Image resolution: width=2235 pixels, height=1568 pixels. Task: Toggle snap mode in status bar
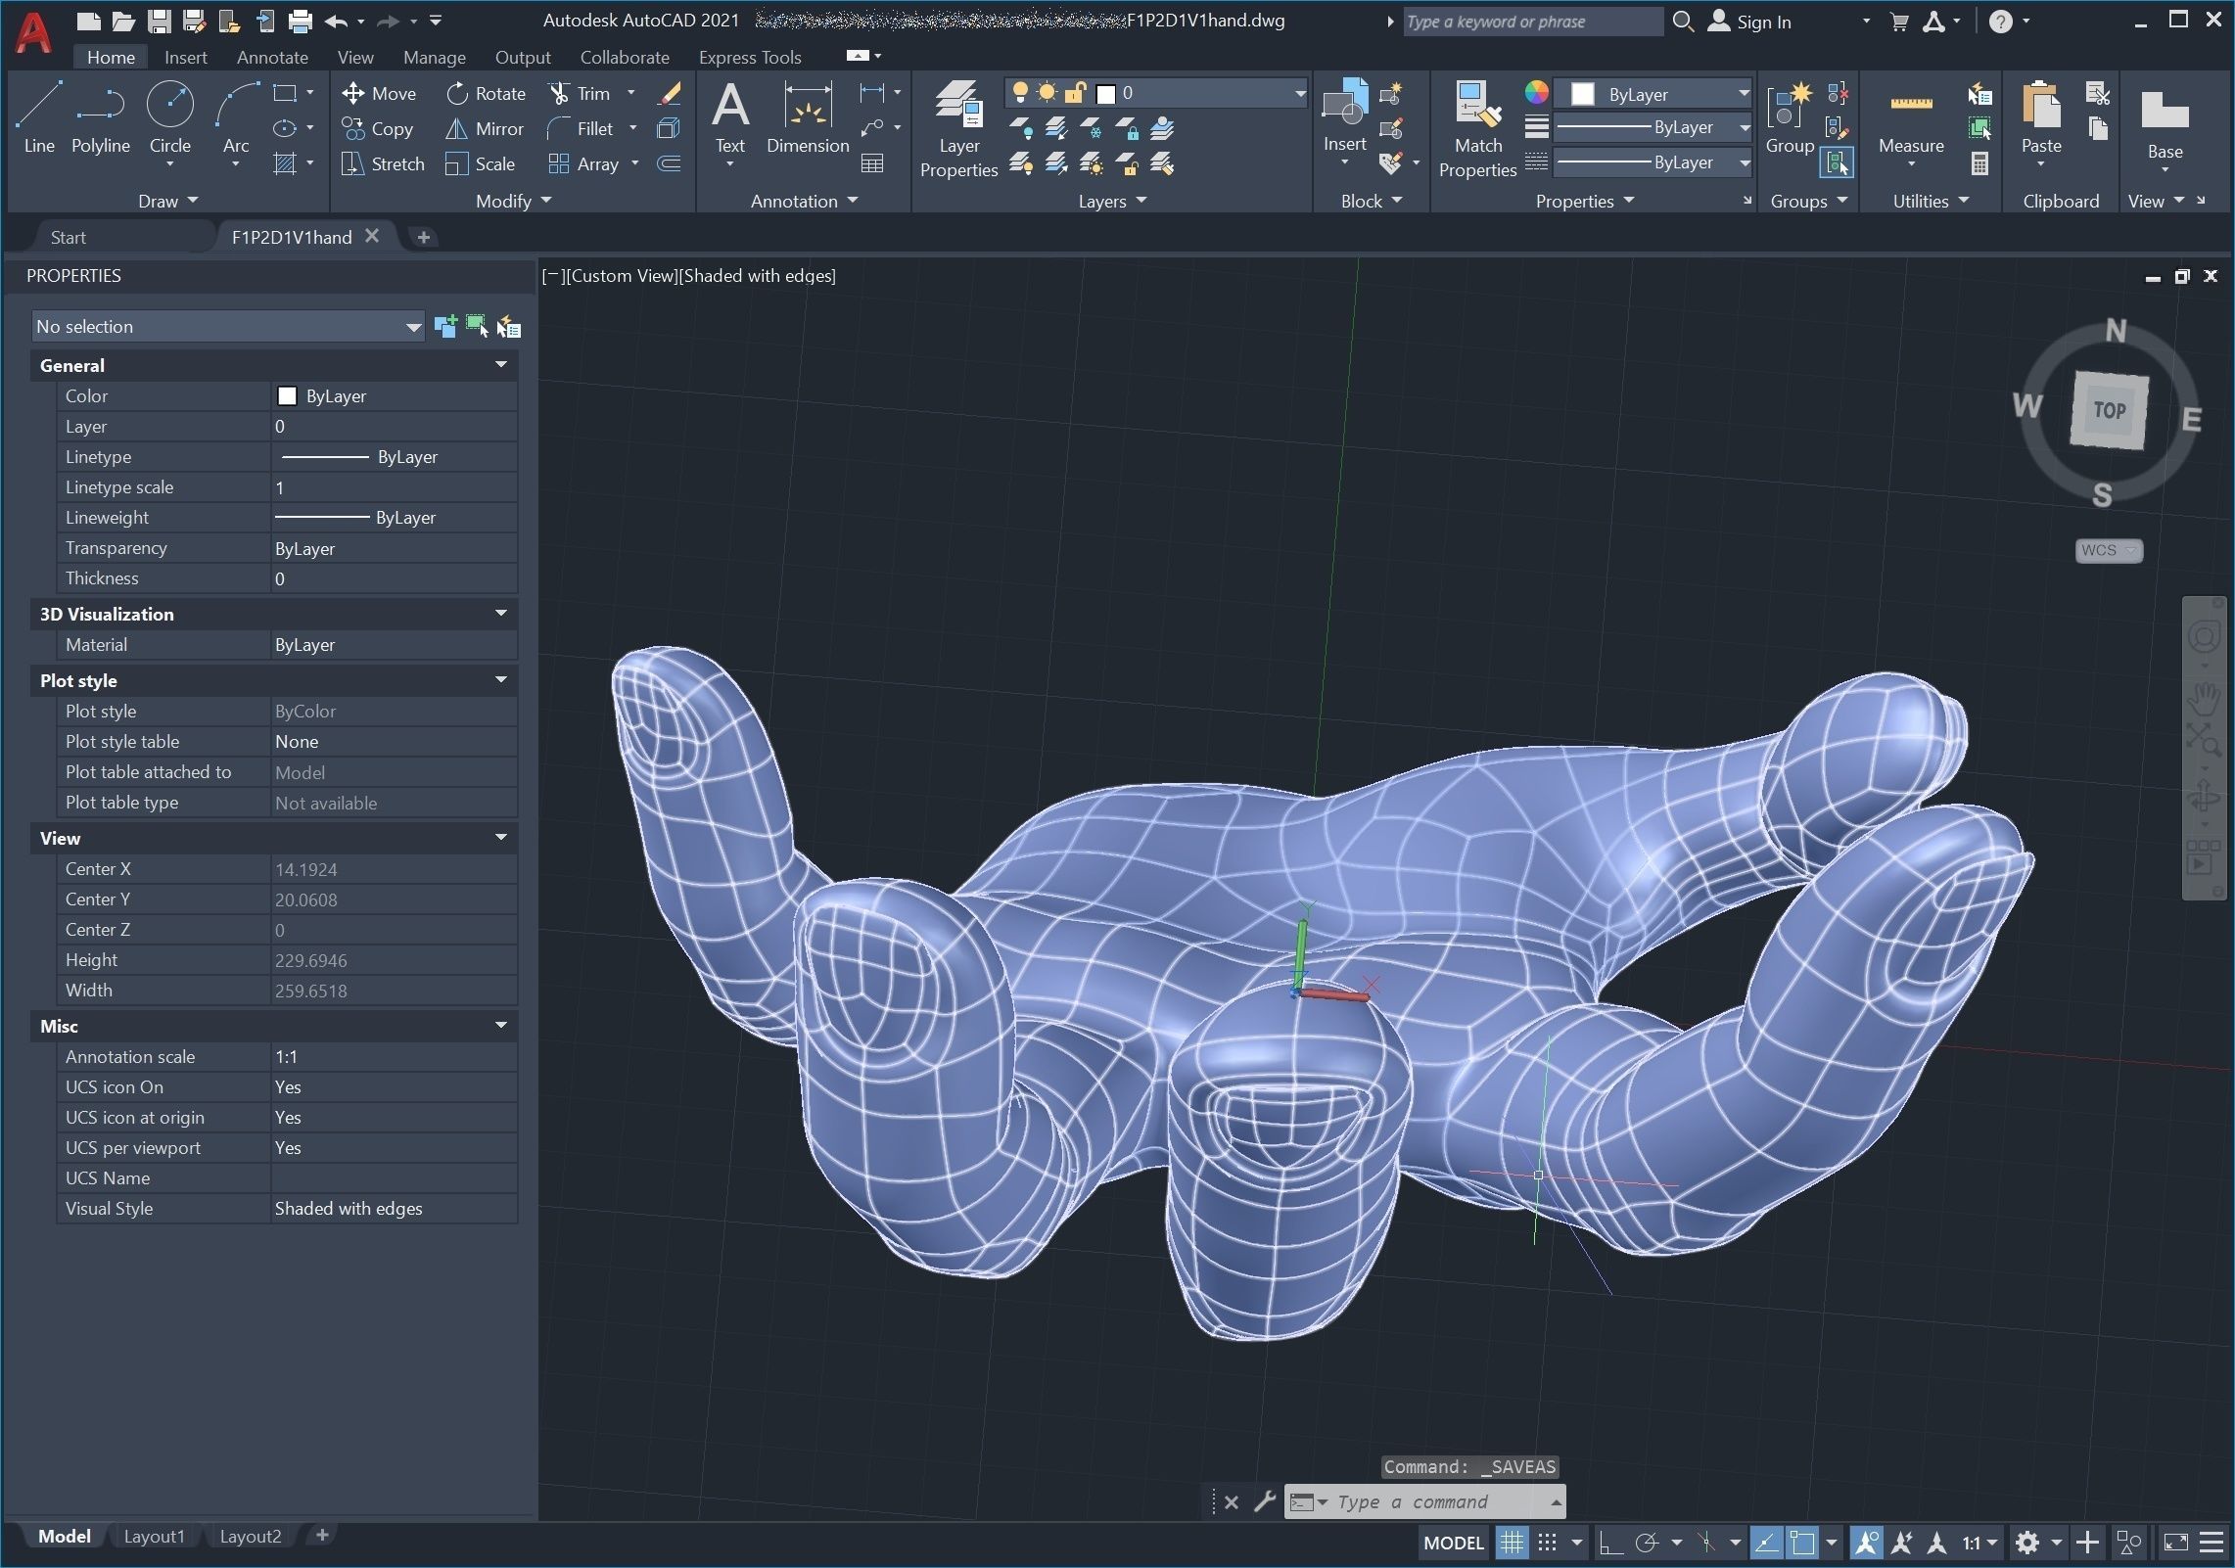point(1547,1544)
